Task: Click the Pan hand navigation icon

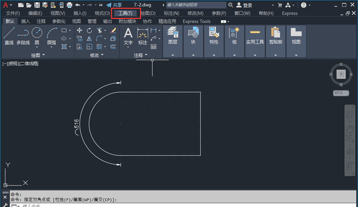Action: click(x=350, y=129)
